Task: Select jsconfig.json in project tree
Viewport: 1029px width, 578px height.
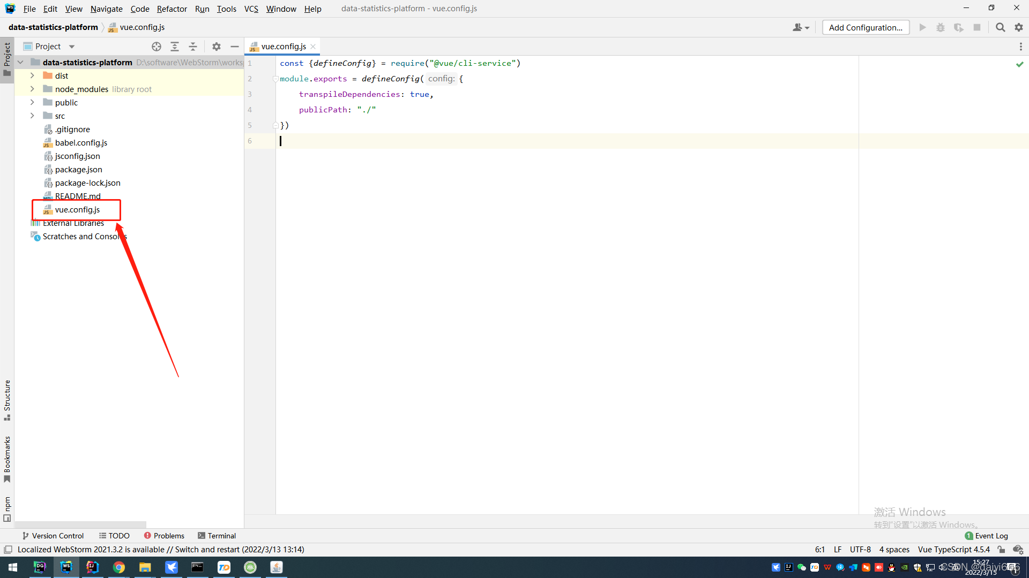Action: click(x=77, y=156)
